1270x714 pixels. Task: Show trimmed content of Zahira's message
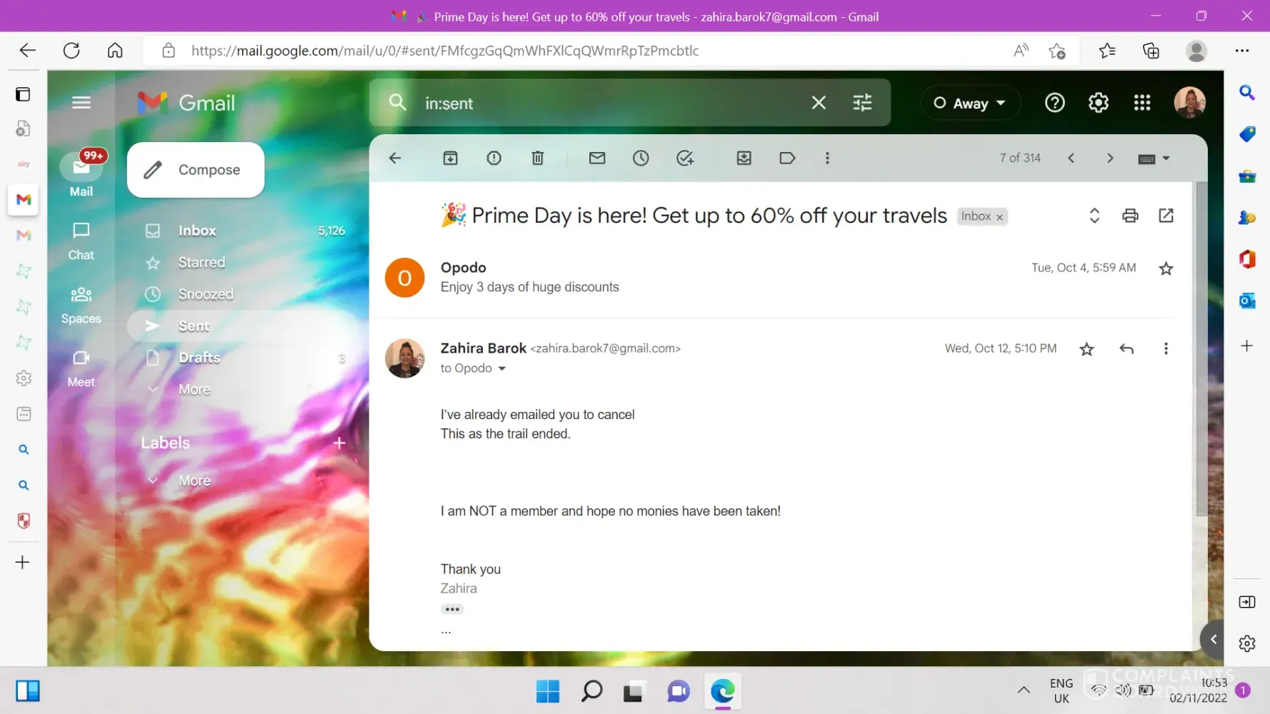pos(452,609)
